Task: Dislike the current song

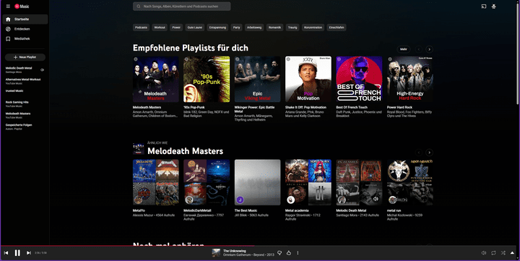Action: [x=279, y=253]
